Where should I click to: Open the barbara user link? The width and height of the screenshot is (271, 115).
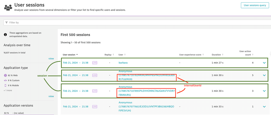coord(123,63)
